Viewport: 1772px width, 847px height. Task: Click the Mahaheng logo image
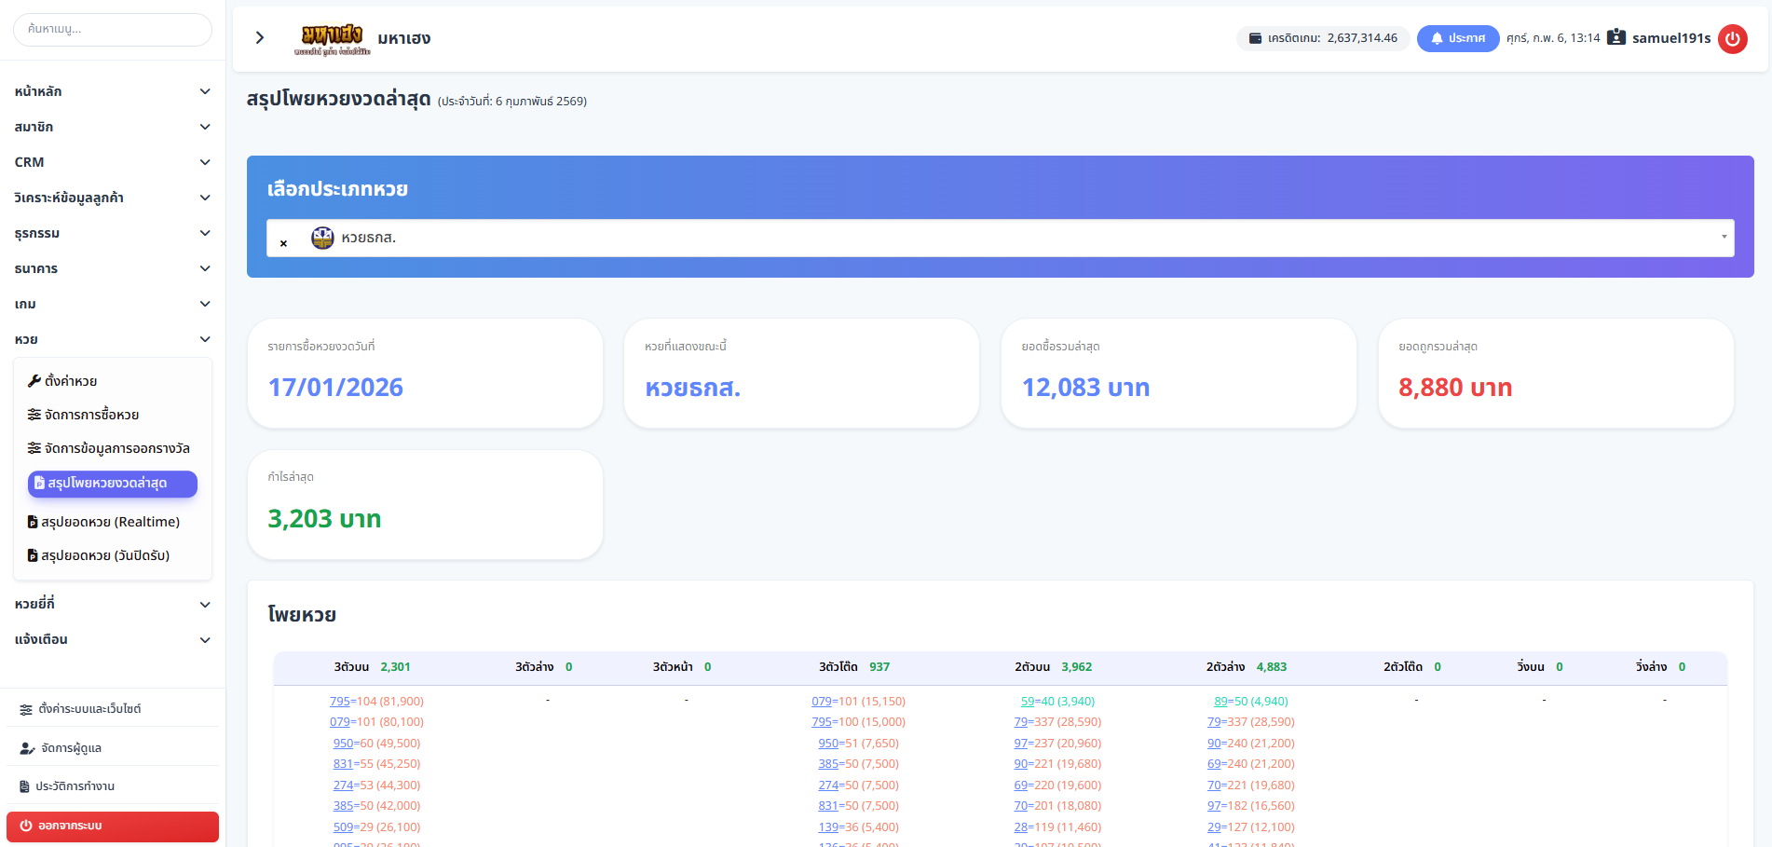tap(332, 38)
